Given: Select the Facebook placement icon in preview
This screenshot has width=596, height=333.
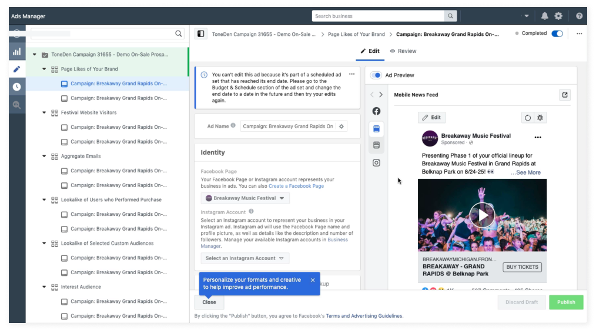Looking at the screenshot, I should click(x=376, y=111).
